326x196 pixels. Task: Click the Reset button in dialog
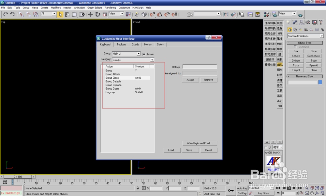[x=209, y=150]
